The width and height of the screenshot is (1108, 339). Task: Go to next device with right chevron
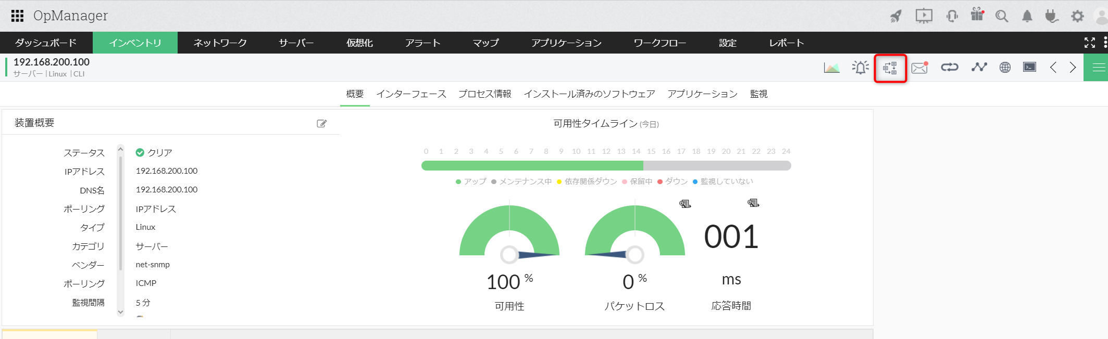1073,68
